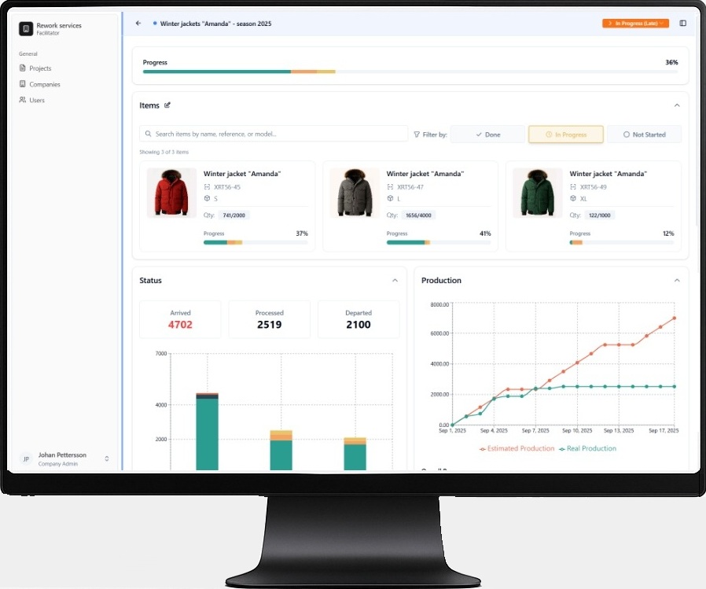Toggle the In Progress filter

[565, 134]
